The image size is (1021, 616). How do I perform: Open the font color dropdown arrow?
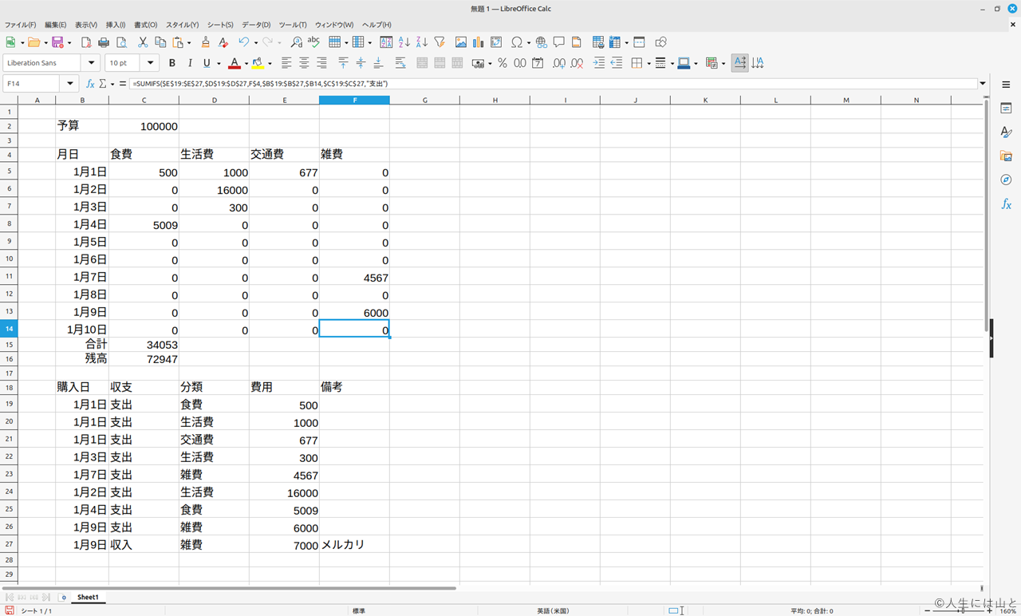click(x=246, y=64)
